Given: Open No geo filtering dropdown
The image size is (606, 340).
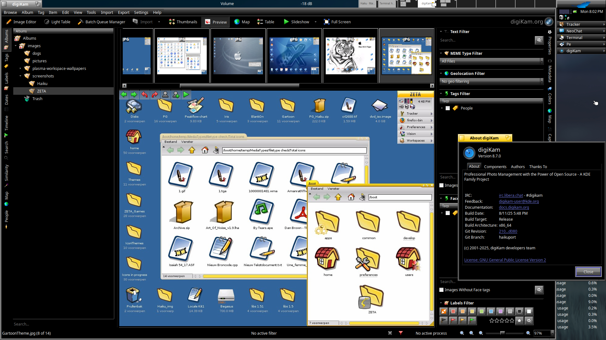Looking at the screenshot, I should tap(491, 81).
